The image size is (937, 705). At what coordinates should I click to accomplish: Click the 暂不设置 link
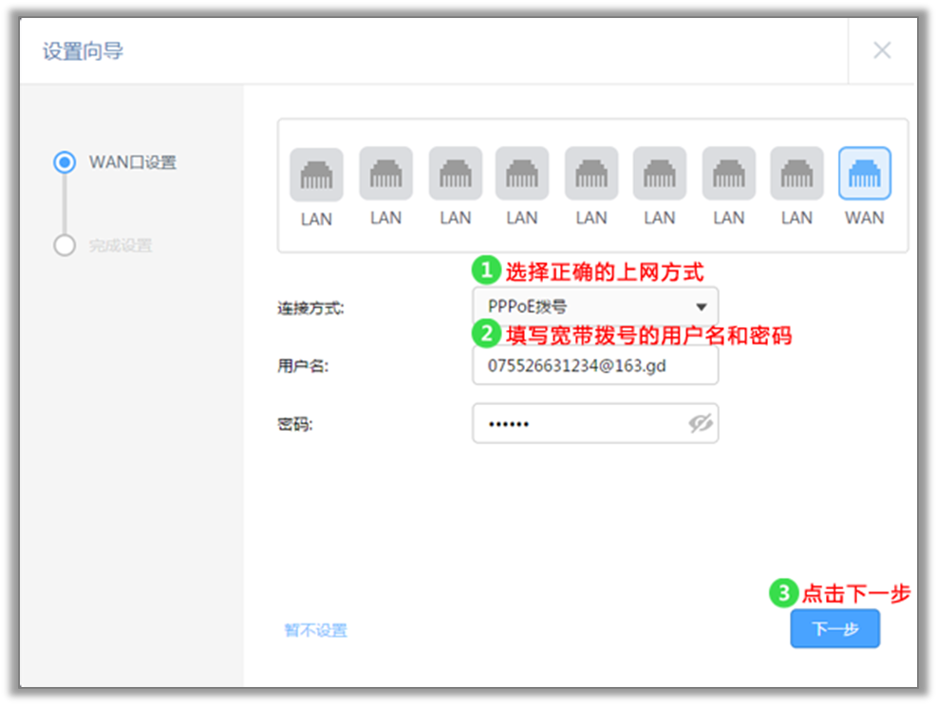[314, 628]
